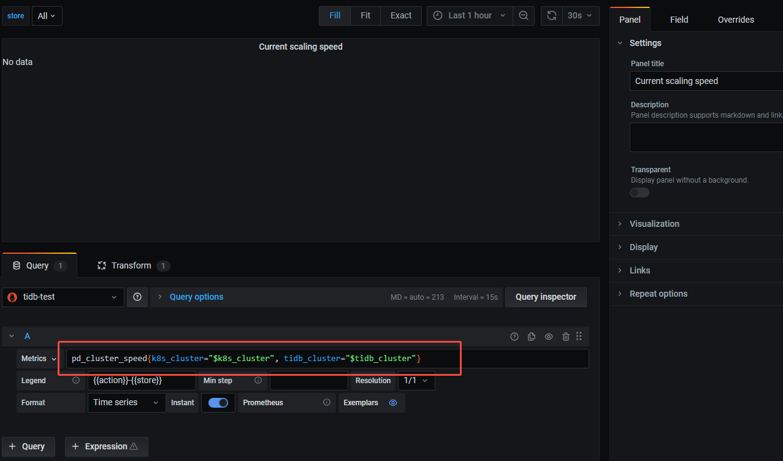Image resolution: width=783 pixels, height=461 pixels.
Task: Toggle the Instant query switch
Action: [x=218, y=403]
